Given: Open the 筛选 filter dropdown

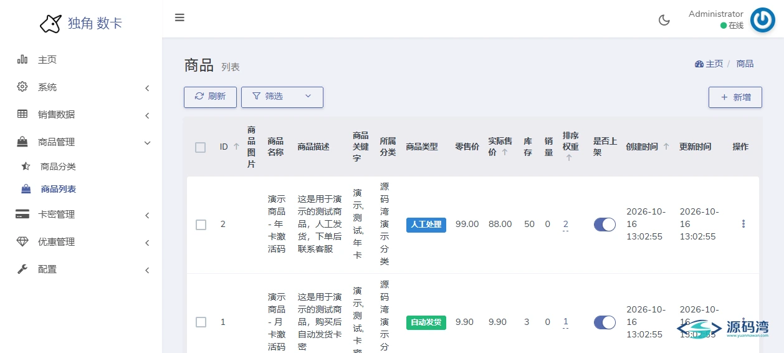Looking at the screenshot, I should (282, 97).
